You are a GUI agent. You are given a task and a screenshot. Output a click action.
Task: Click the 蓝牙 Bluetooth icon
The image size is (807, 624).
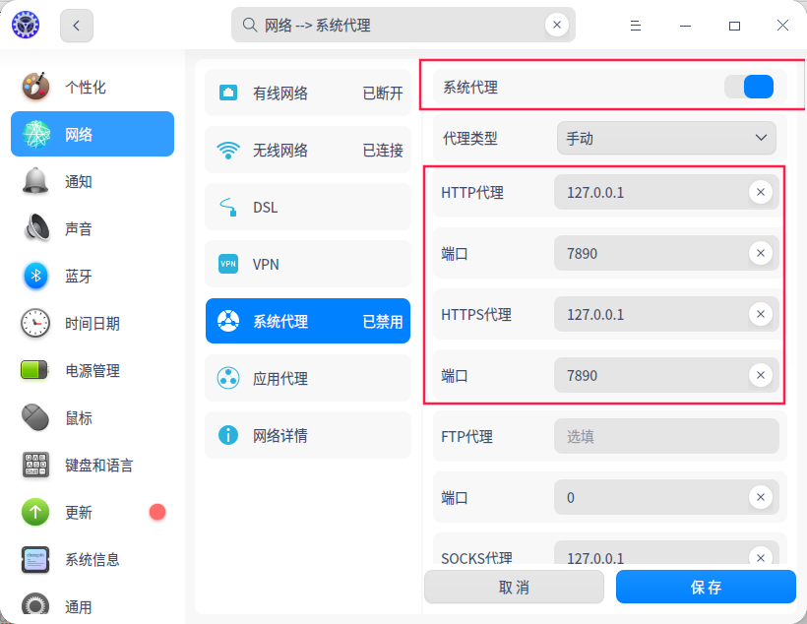tap(35, 276)
